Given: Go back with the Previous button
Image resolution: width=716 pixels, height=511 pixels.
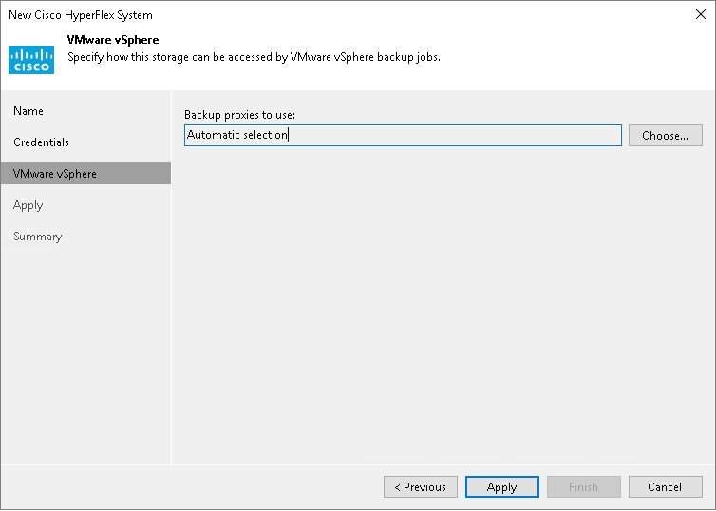Looking at the screenshot, I should coord(421,487).
